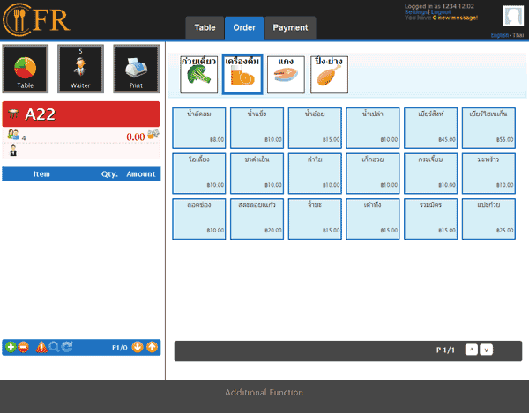
Task: Choose the ปิ้ง-ย่าง grilled category
Action: tap(327, 75)
